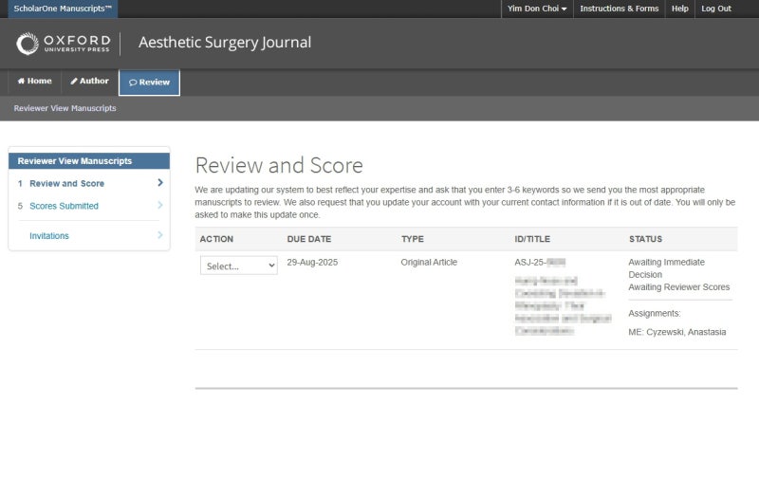The width and height of the screenshot is (759, 496).
Task: Click the ACTION column header
Action: point(216,239)
